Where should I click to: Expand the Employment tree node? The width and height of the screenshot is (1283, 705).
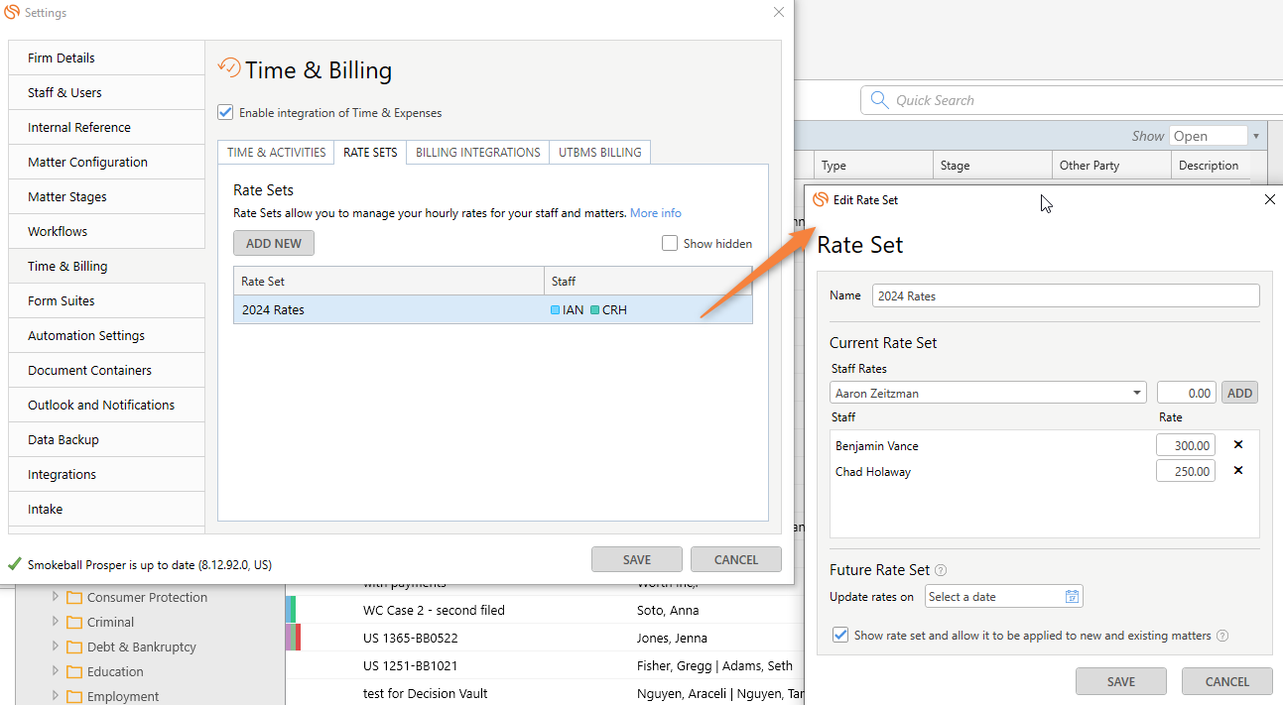click(56, 696)
